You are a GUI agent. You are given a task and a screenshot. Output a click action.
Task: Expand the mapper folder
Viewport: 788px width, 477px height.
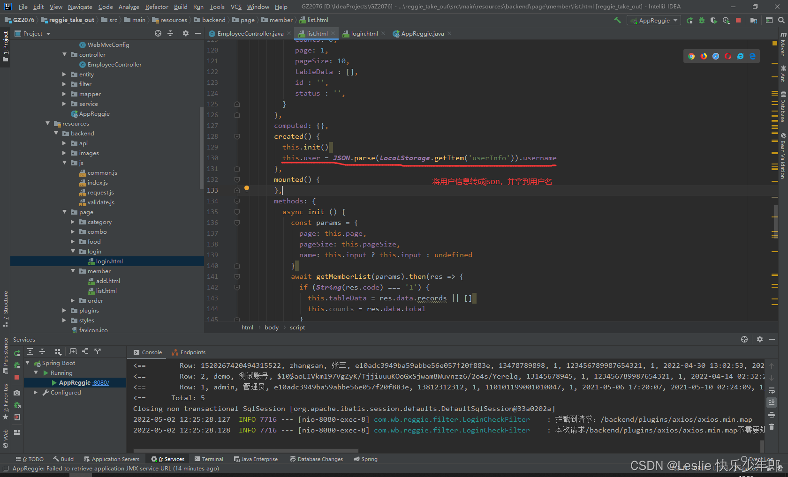(x=65, y=94)
